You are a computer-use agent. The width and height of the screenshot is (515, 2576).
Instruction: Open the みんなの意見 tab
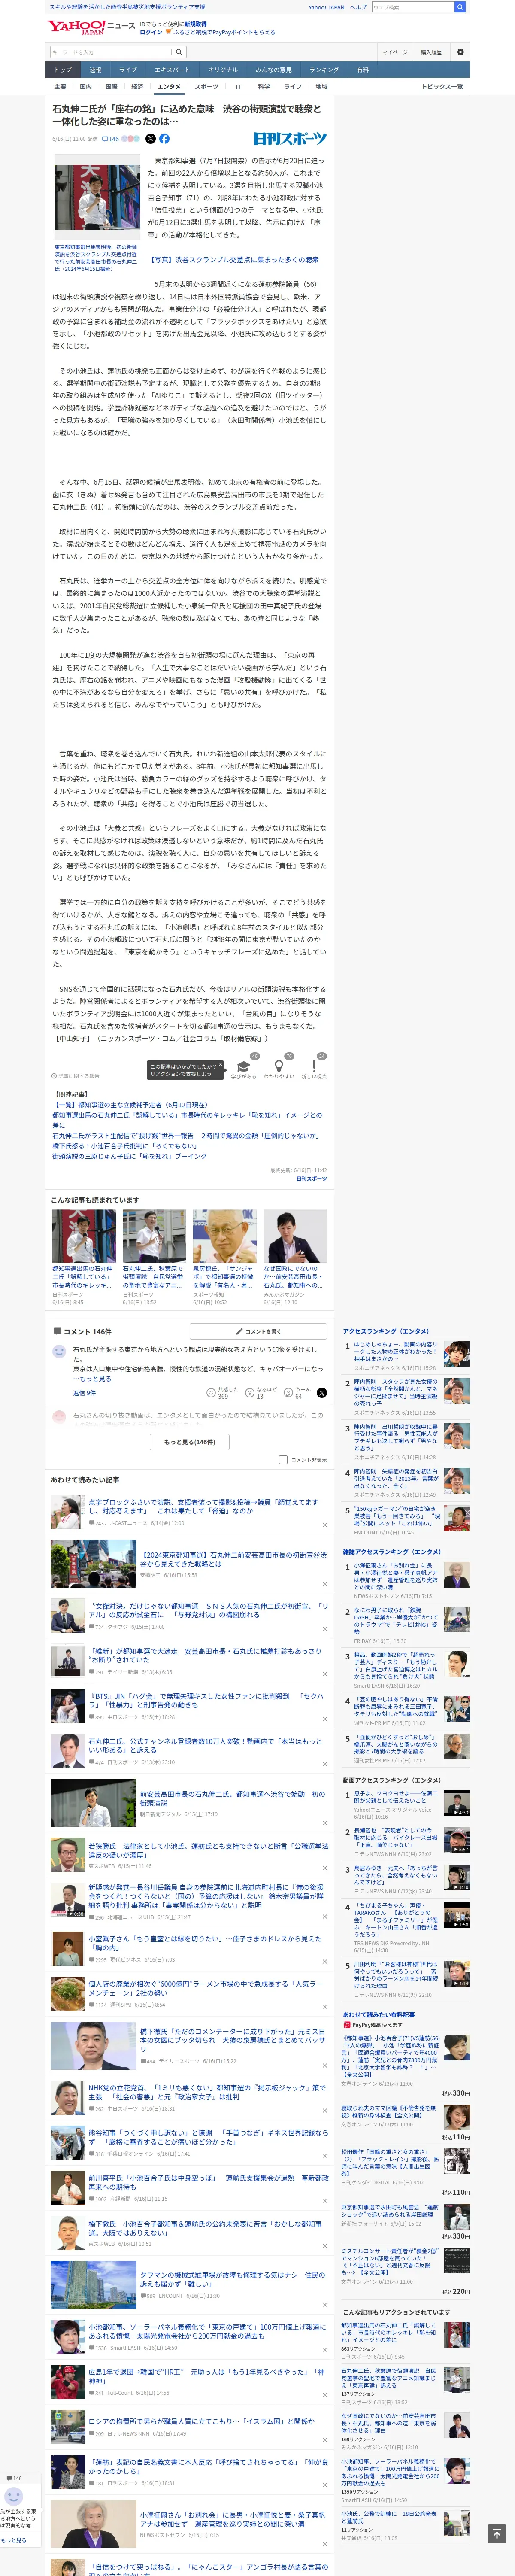(x=273, y=70)
